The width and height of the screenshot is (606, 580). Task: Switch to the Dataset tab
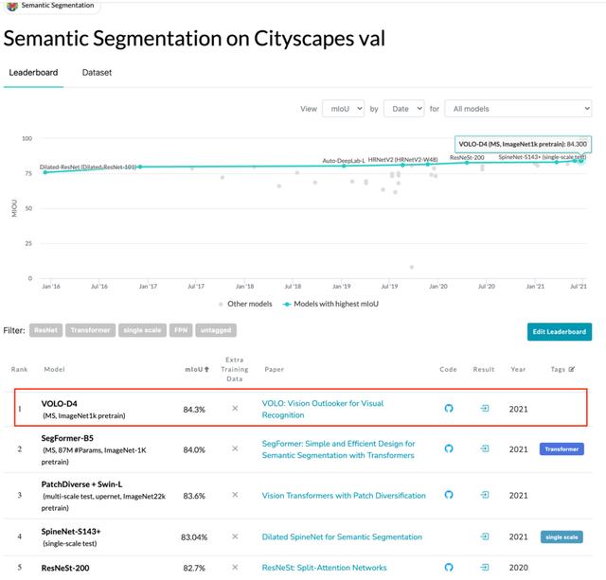(97, 72)
